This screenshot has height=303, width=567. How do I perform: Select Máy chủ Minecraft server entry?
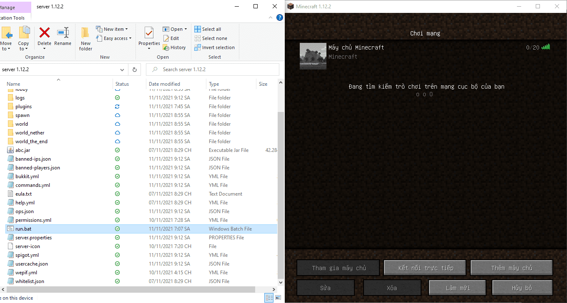coord(425,56)
